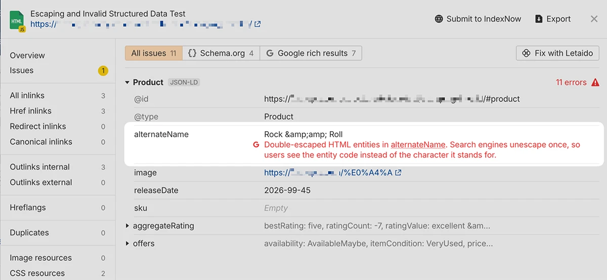Open Issues in sidebar
This screenshot has width=607, height=280.
pos(22,71)
